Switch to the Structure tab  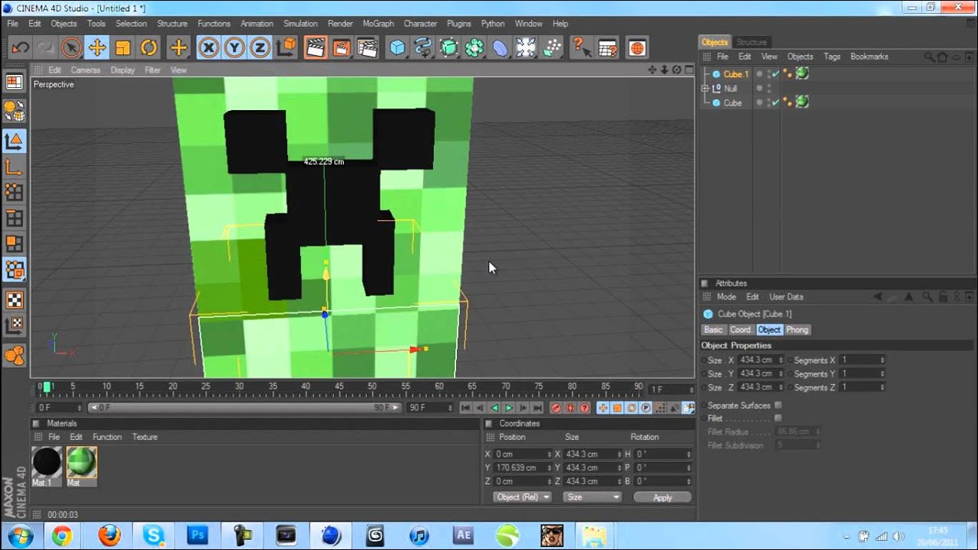[x=752, y=42]
